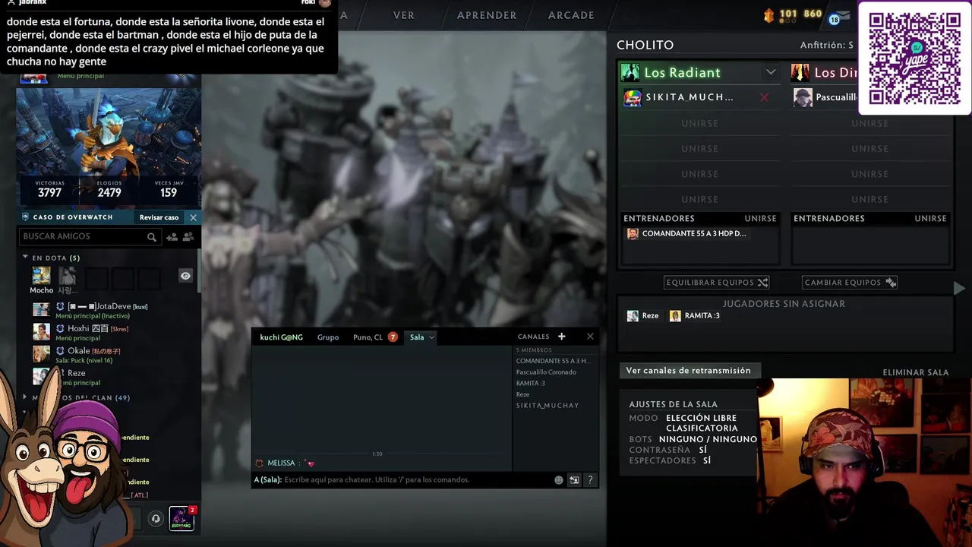Click SIKITA_MUCH player avatar
Image resolution: width=972 pixels, height=547 pixels.
pyautogui.click(x=633, y=97)
